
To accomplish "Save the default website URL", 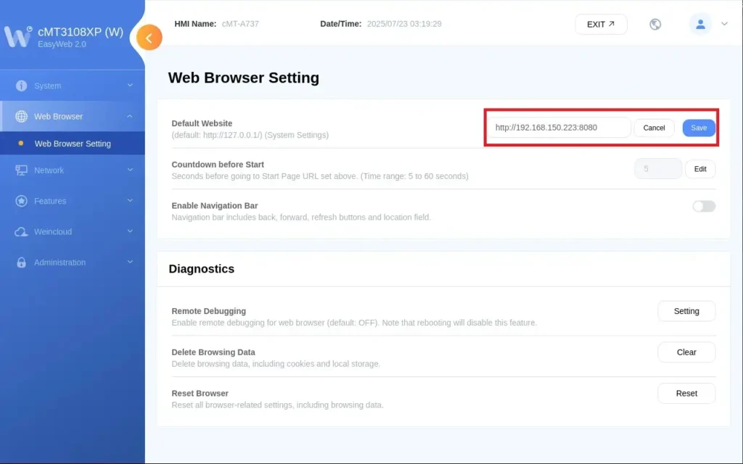I will (699, 128).
